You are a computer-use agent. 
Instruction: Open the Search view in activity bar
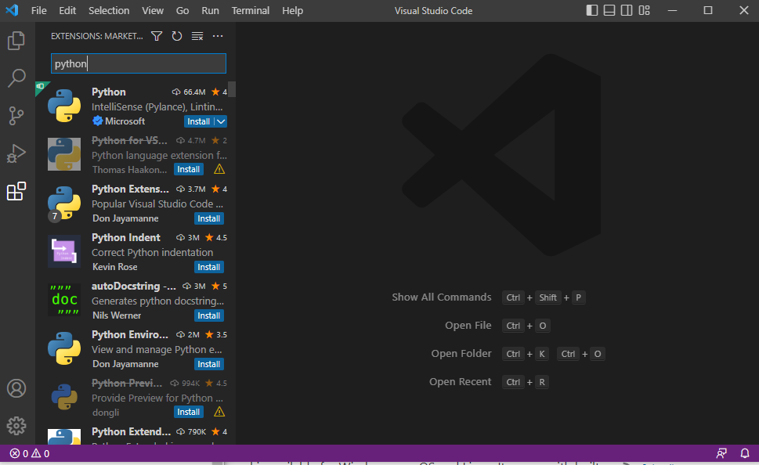click(x=16, y=78)
